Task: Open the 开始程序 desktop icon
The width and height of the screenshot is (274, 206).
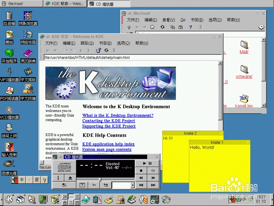Action: coord(9,56)
